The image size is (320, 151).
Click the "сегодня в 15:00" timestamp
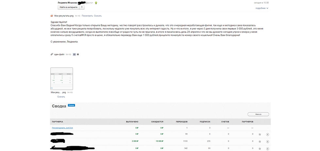pos(261,3)
